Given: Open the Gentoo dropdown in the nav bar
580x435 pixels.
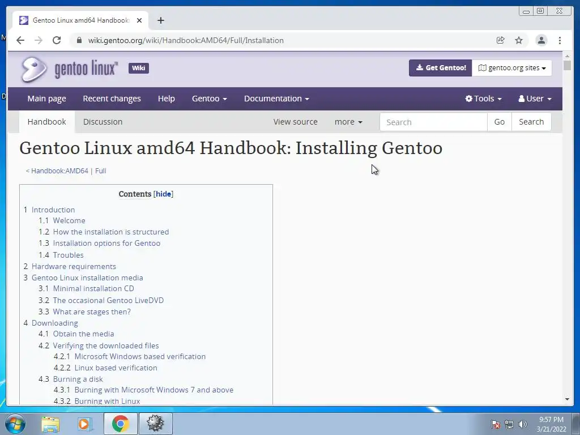Looking at the screenshot, I should coord(210,99).
